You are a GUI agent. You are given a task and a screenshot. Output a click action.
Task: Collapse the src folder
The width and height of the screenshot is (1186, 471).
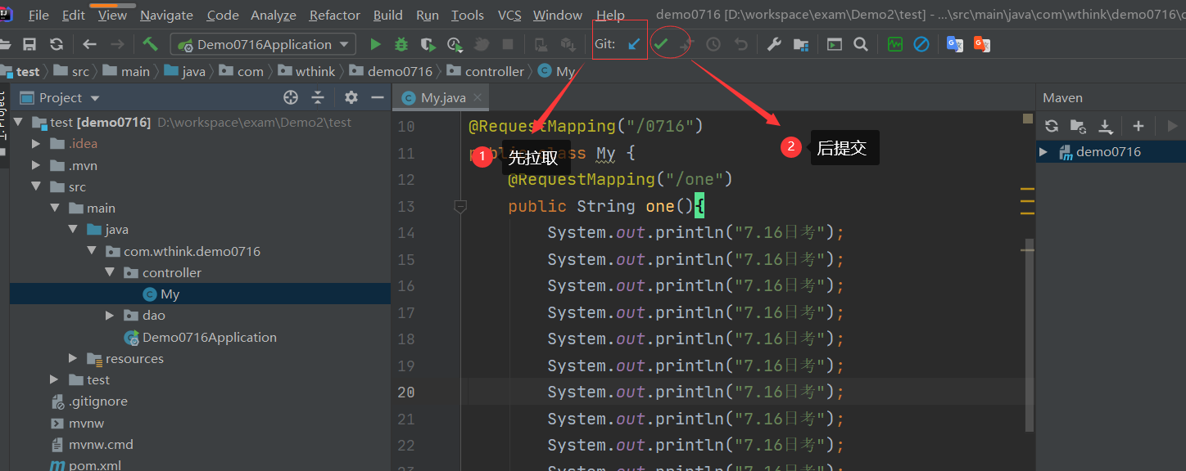click(x=35, y=186)
